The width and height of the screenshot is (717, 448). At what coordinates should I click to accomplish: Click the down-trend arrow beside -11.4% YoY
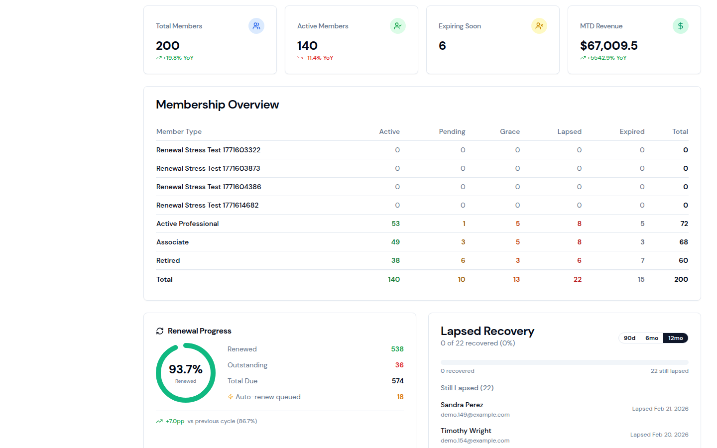tap(300, 58)
